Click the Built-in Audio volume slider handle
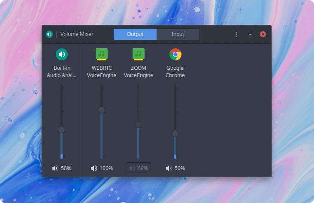Viewport: 314px width, 203px height. tap(61, 130)
